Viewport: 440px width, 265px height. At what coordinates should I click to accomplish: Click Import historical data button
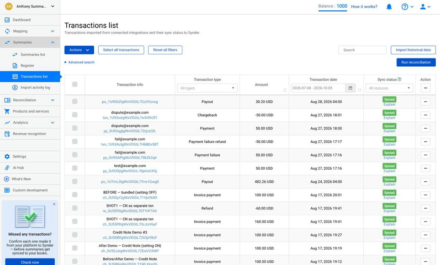(413, 50)
